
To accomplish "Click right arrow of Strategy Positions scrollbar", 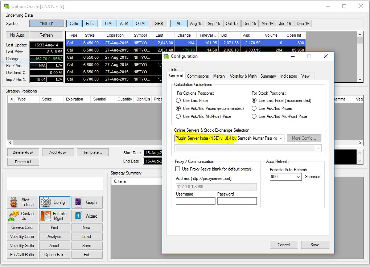I will (x=360, y=143).
